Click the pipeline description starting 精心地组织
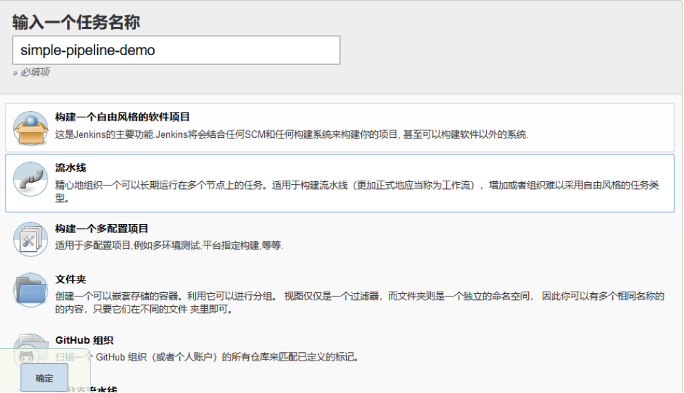Screen dimensions: 684x393 [x=357, y=192]
